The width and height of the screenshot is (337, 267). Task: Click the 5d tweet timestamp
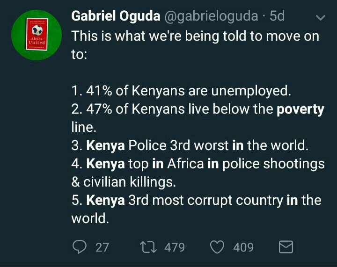(x=277, y=16)
